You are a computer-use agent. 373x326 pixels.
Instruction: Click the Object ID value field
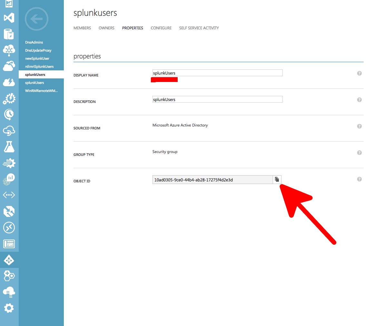pos(213,179)
